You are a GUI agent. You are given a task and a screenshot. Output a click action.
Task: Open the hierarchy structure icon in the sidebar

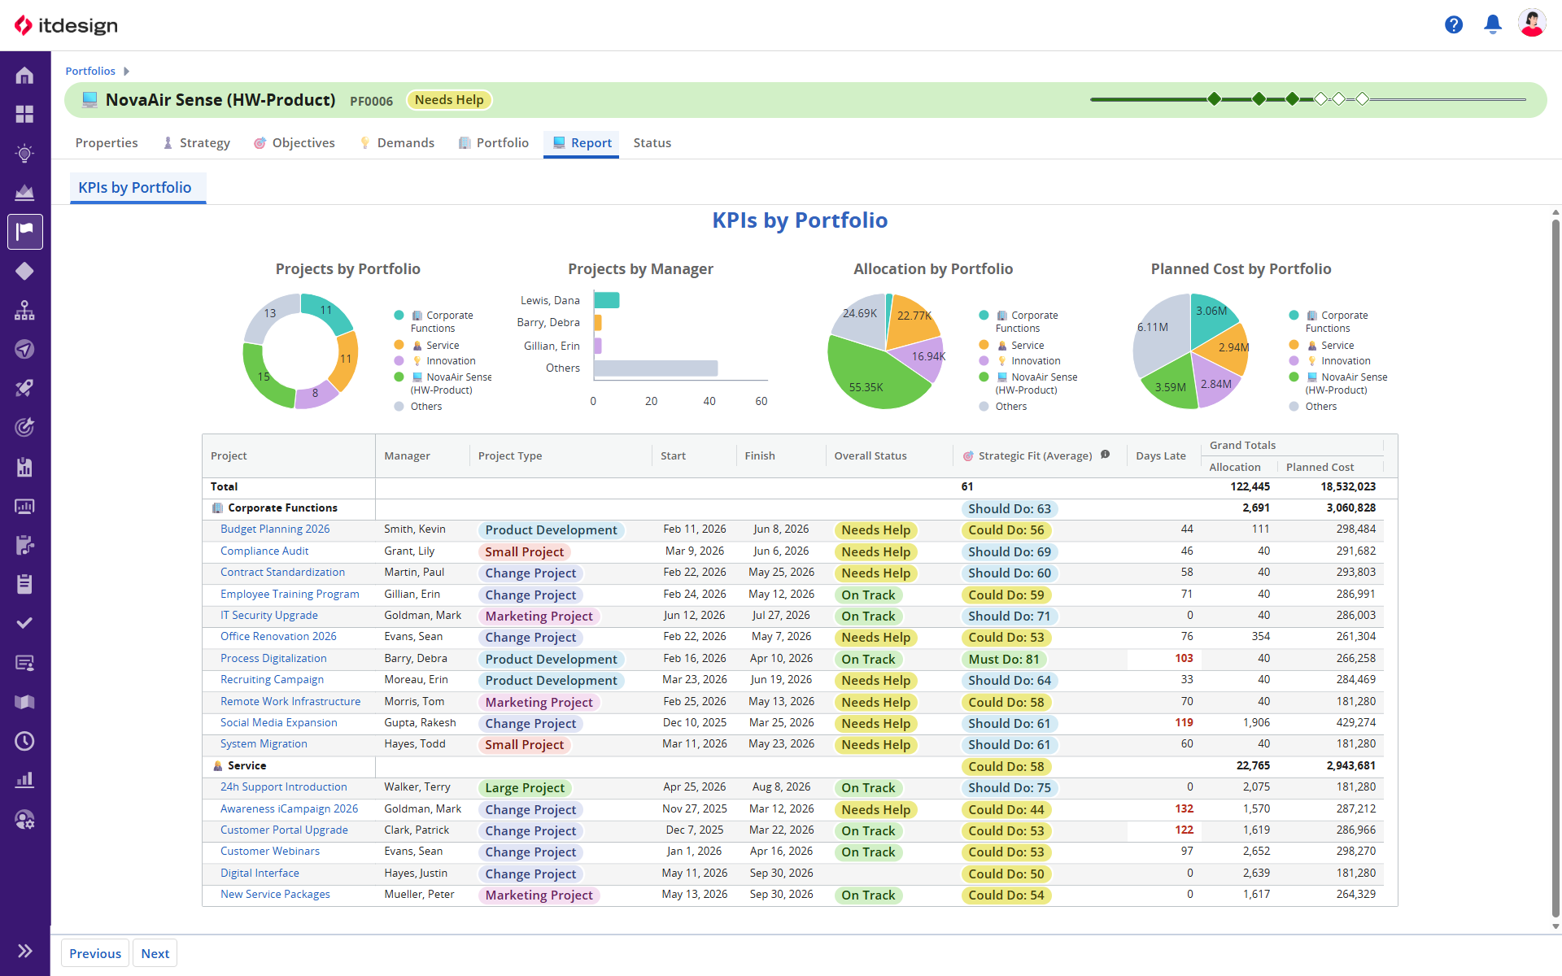(24, 310)
